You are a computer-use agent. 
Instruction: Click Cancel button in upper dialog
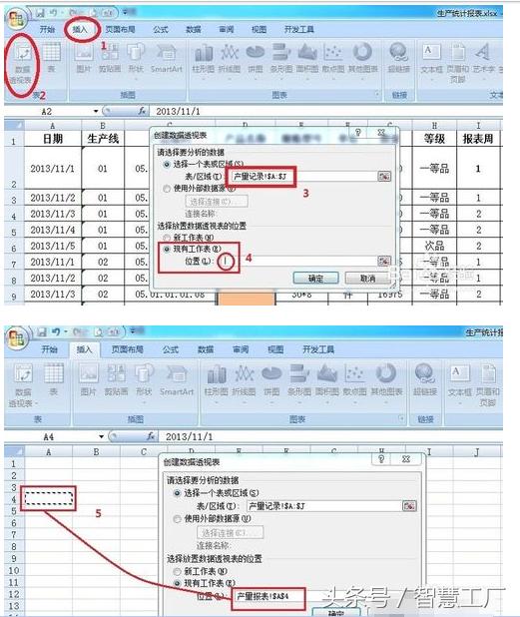[x=367, y=279]
